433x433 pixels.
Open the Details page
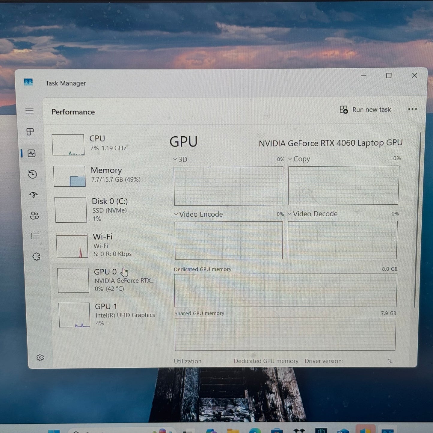point(35,236)
